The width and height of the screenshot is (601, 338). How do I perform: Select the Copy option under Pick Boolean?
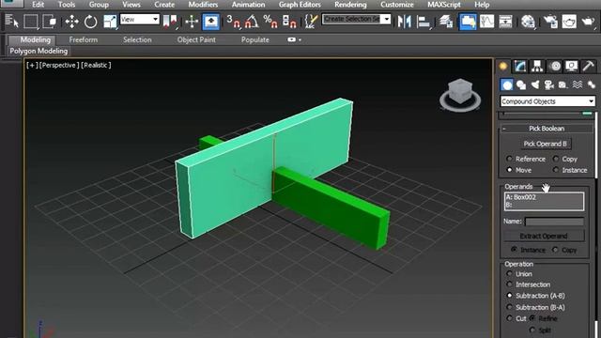pos(556,159)
